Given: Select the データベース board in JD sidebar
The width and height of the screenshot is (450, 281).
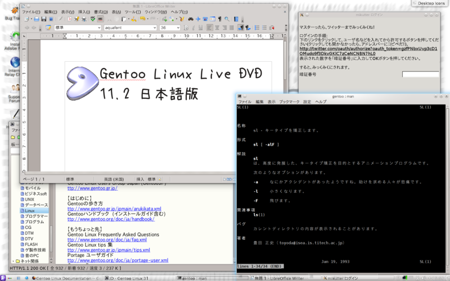Looking at the screenshot, I should [x=36, y=205].
